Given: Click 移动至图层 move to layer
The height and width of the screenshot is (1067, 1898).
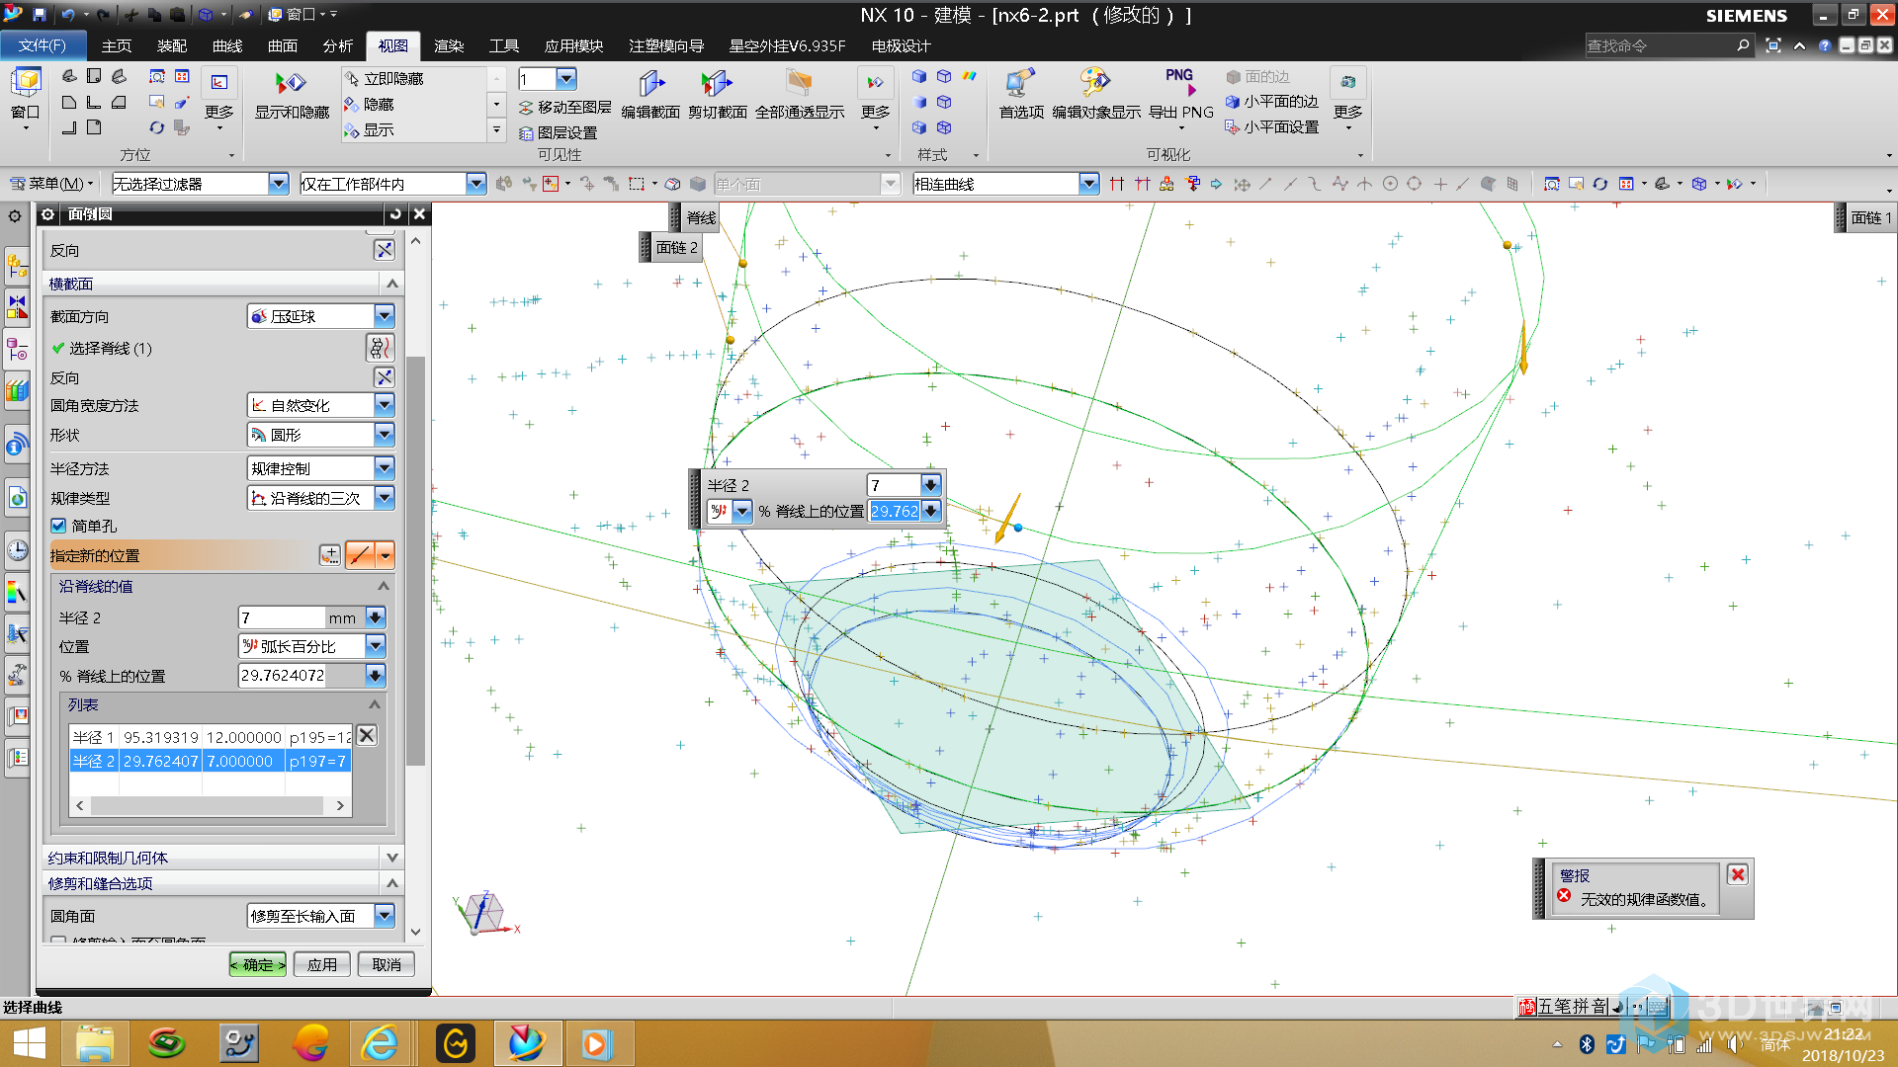Looking at the screenshot, I should [565, 107].
